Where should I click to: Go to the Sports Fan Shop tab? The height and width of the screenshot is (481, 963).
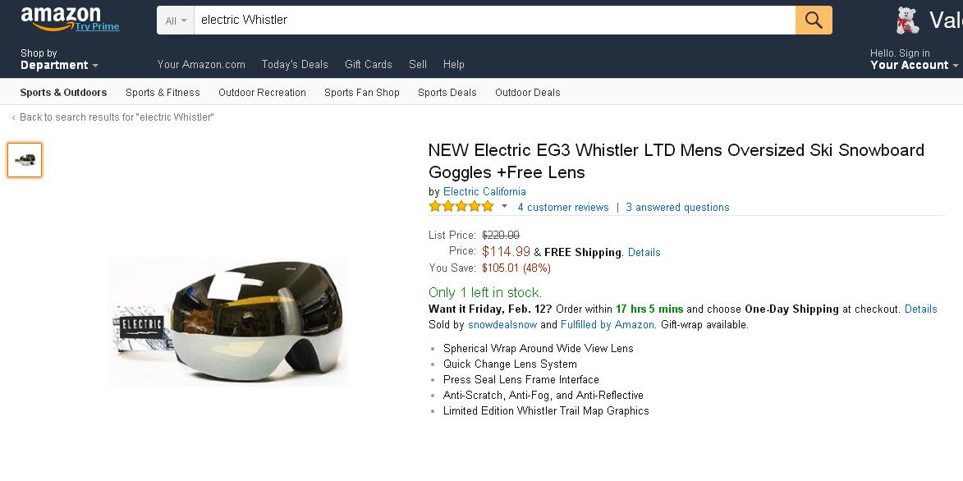(x=362, y=93)
